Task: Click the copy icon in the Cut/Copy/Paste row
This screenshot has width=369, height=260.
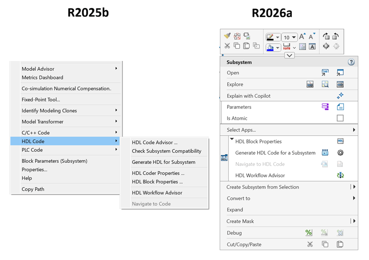Action: point(325,244)
